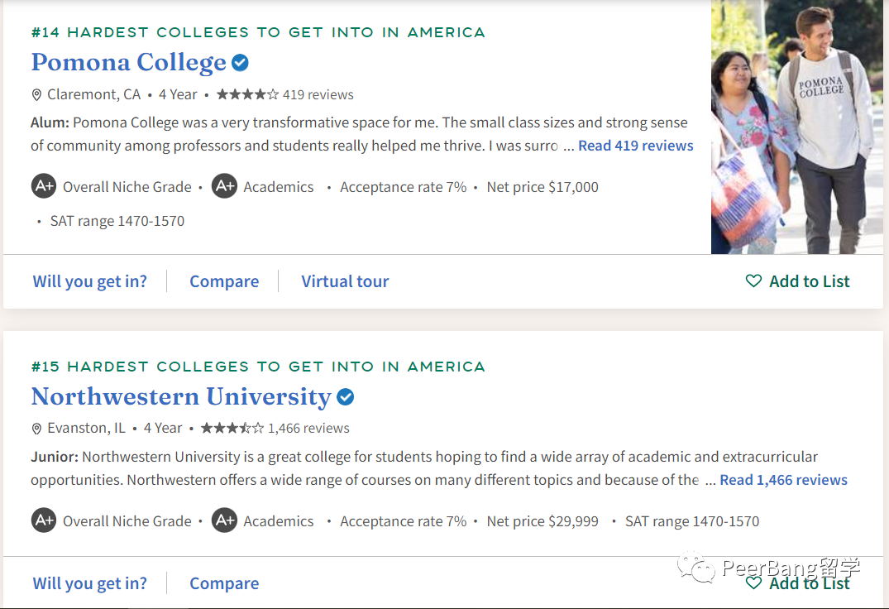
Task: Open Read 419 reviews link
Action: (635, 146)
